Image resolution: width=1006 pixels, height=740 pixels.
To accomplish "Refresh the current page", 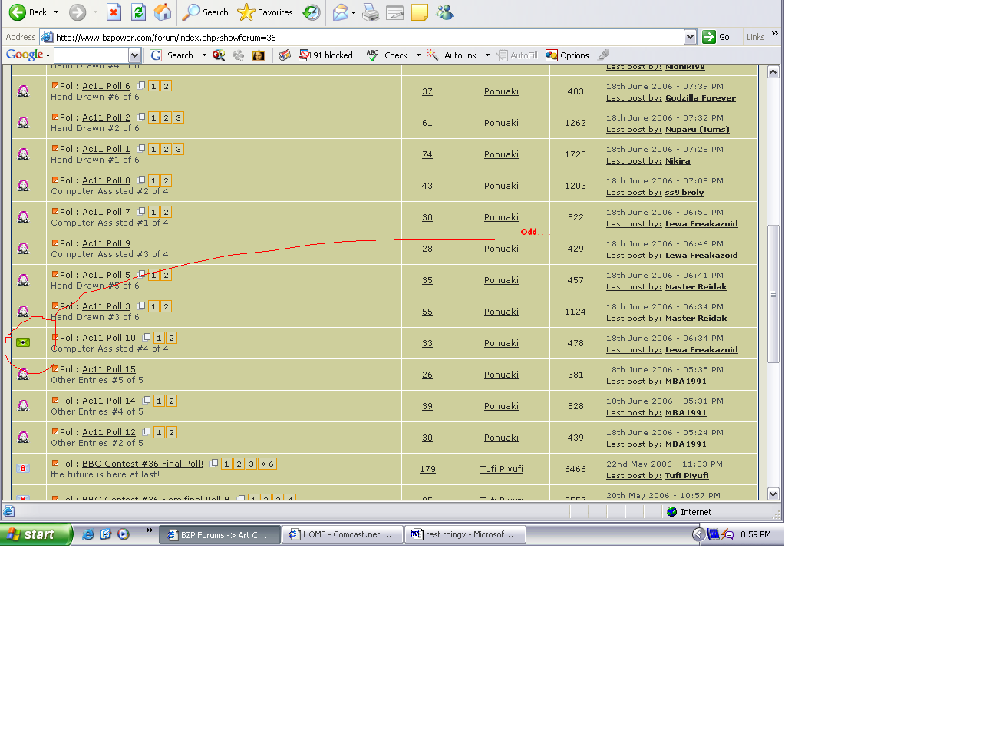I will [138, 12].
